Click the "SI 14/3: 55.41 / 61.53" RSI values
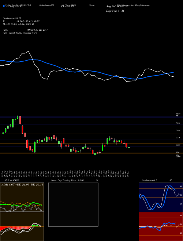183x241 pixels. tap(28, 21)
